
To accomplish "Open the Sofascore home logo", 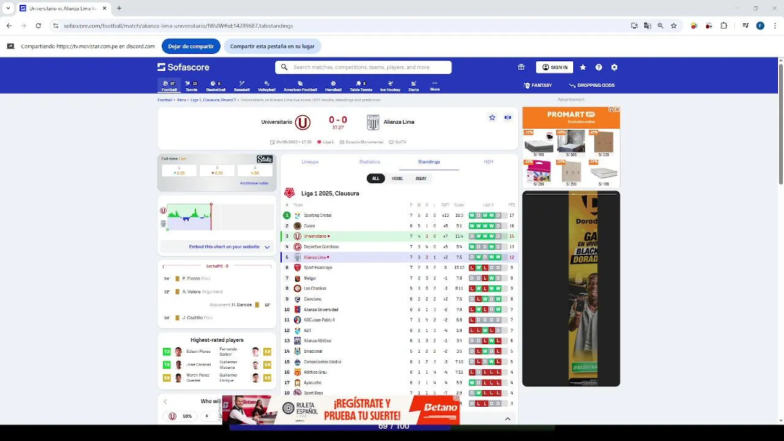I will tap(183, 67).
